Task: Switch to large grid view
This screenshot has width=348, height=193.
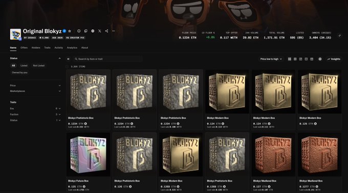Action: point(290,59)
